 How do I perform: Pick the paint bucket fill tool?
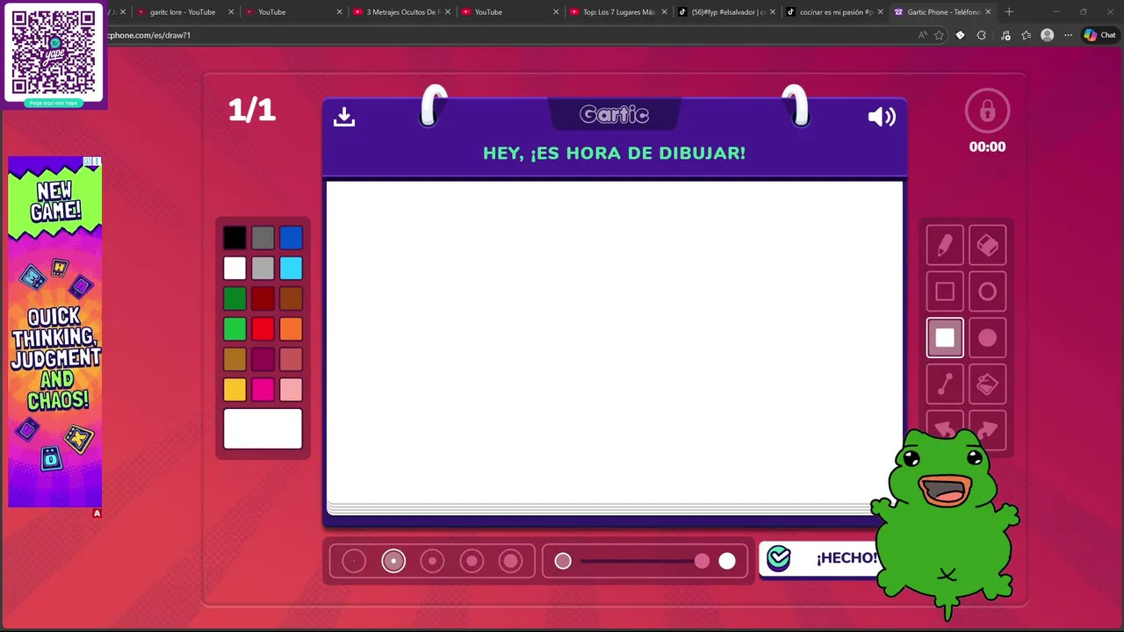[x=987, y=384]
